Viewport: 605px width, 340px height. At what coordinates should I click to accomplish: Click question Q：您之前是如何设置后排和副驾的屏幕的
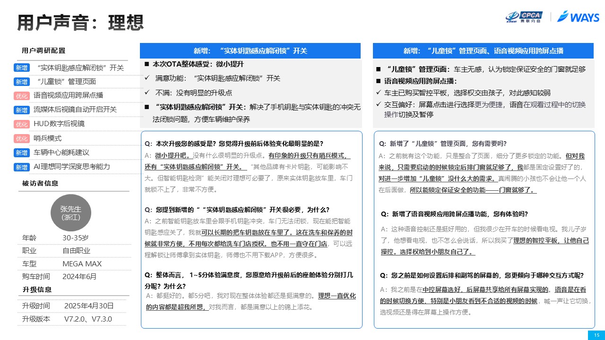coord(482,275)
